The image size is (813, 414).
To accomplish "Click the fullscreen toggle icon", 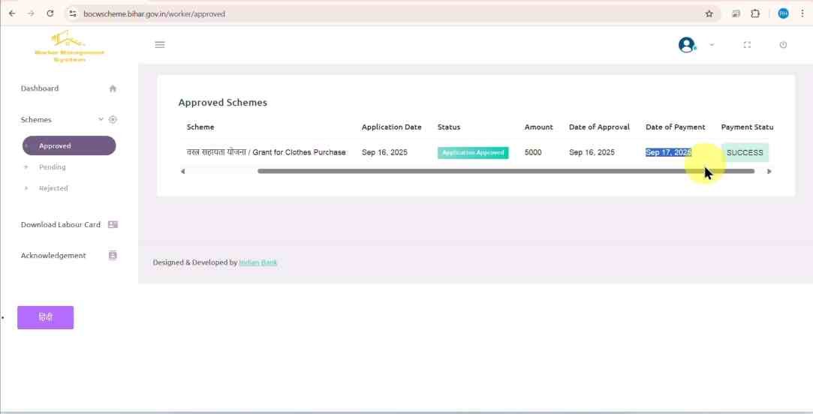I will (x=747, y=45).
